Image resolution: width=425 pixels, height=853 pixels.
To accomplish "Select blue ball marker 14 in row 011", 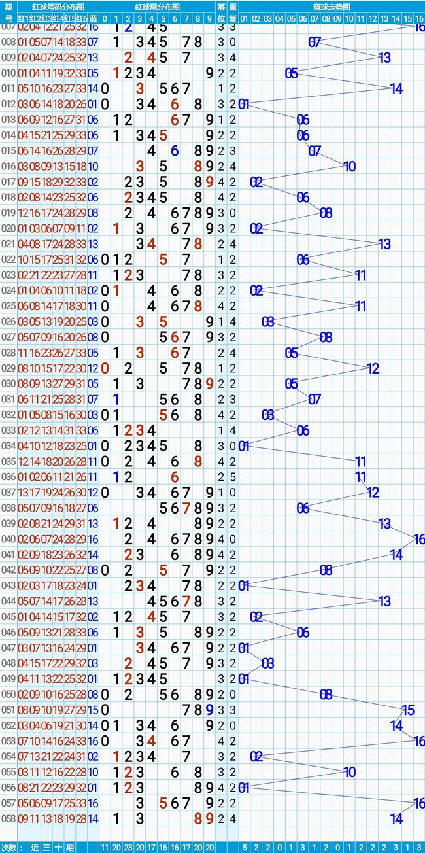I will coord(396,88).
